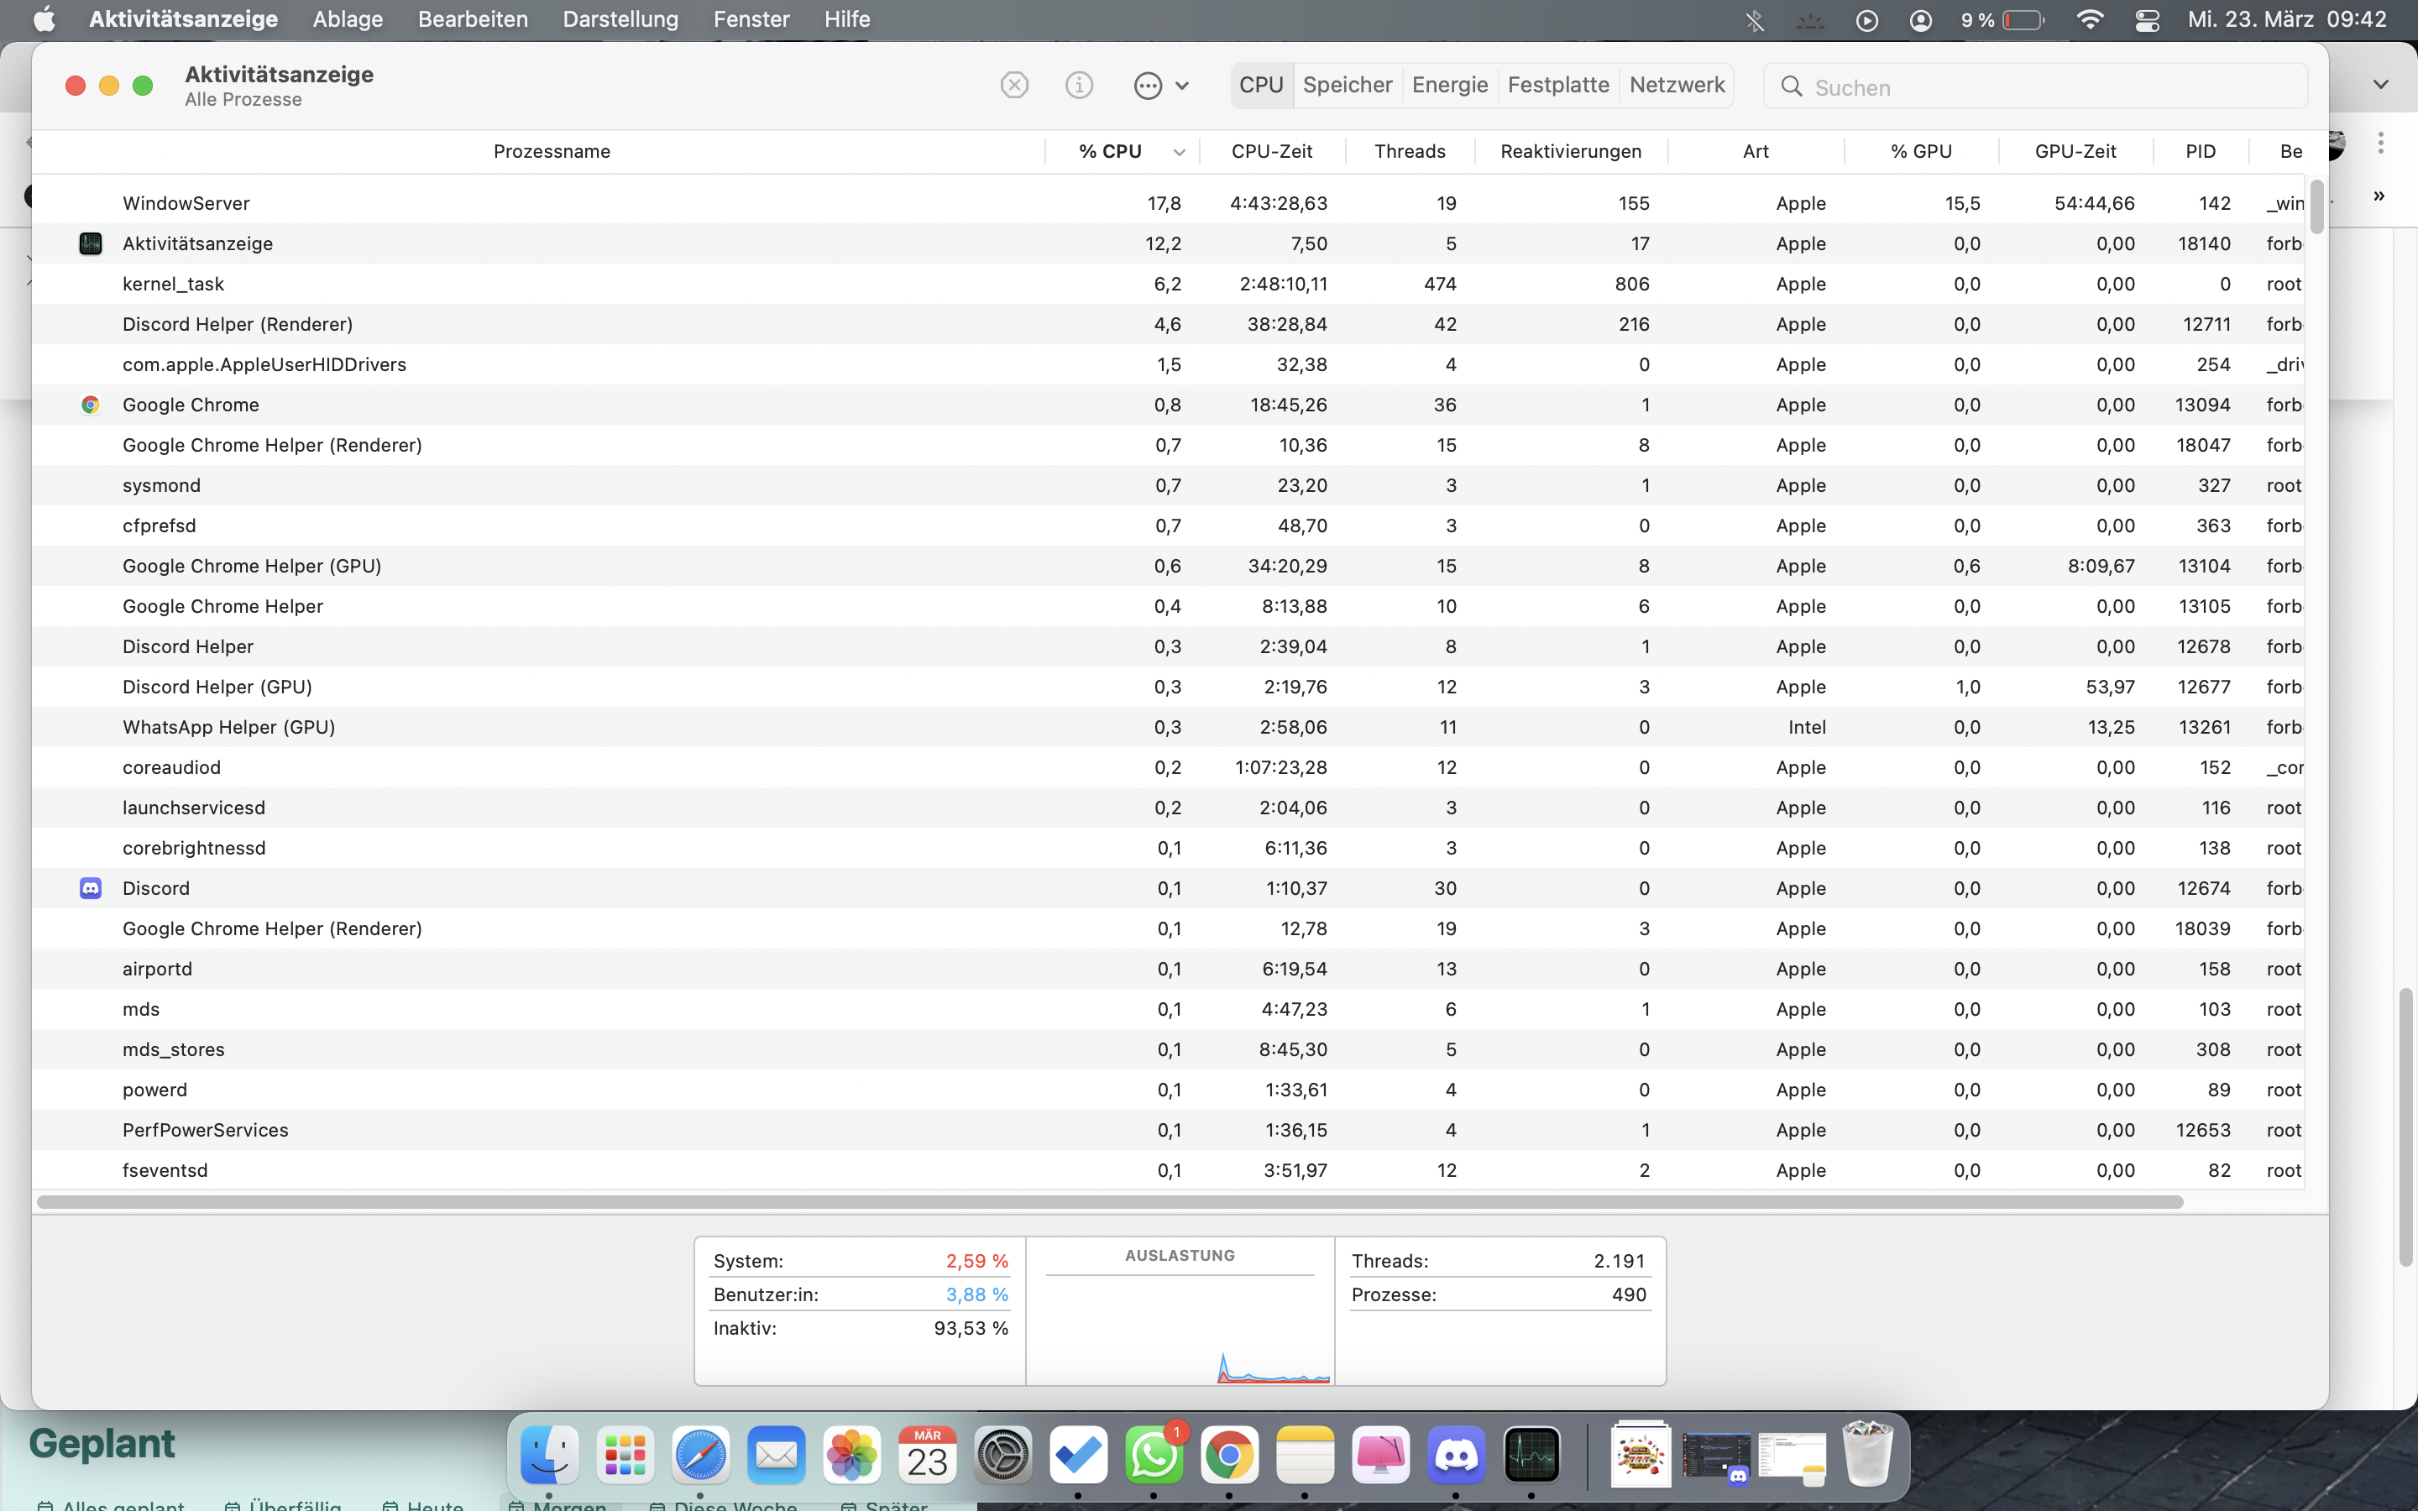Open Discord from the Dock
This screenshot has height=1511, width=2418.
point(1456,1455)
